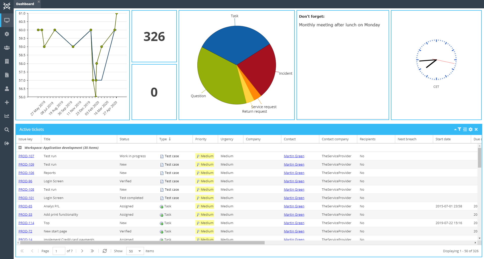This screenshot has height=259, width=484.
Task: Switch to the Dashboard tab
Action: (25, 4)
